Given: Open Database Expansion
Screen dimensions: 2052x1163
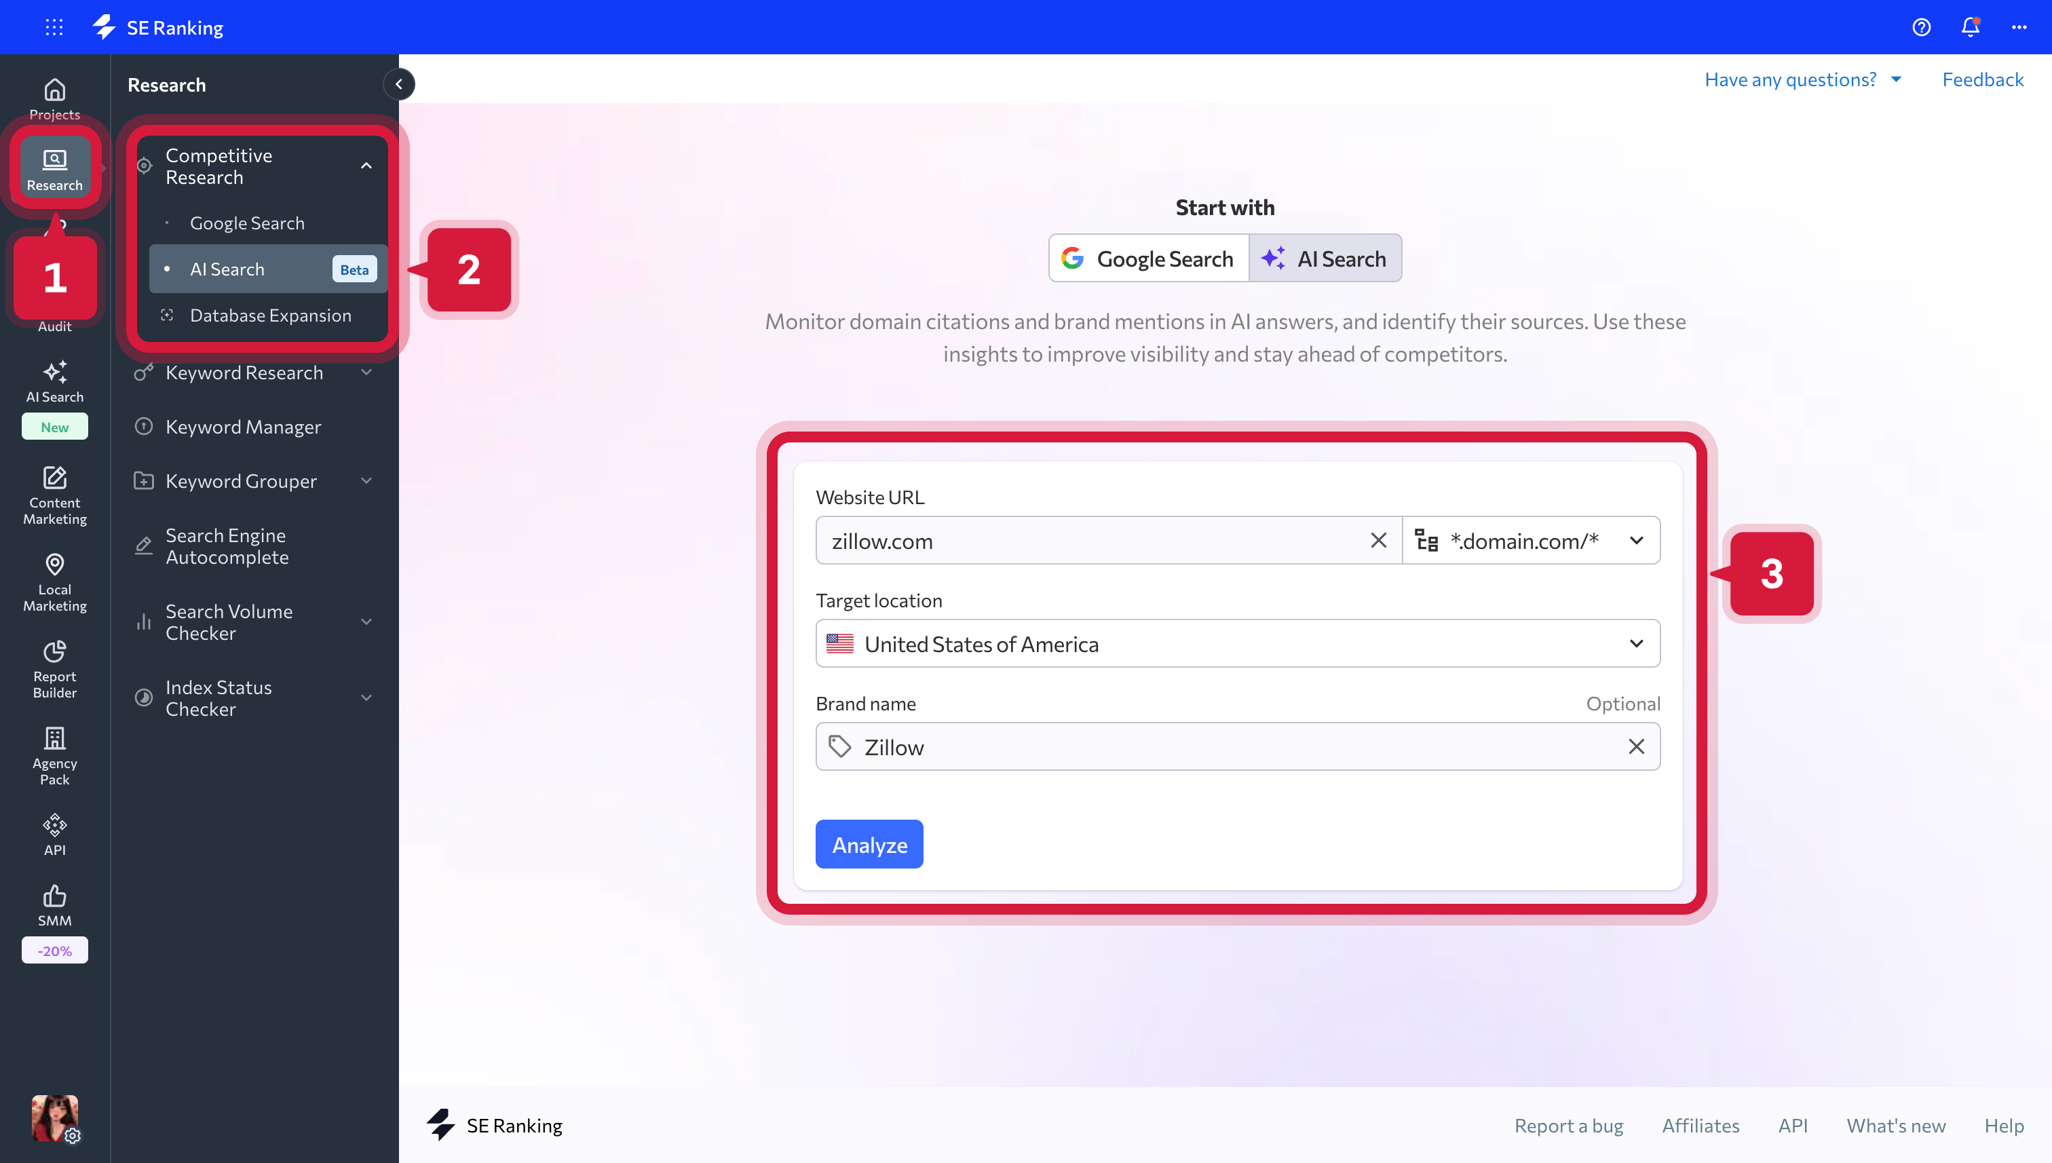Looking at the screenshot, I should (x=270, y=316).
